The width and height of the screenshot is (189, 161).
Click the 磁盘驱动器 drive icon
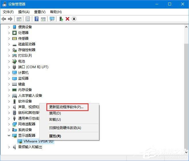pos(15,45)
